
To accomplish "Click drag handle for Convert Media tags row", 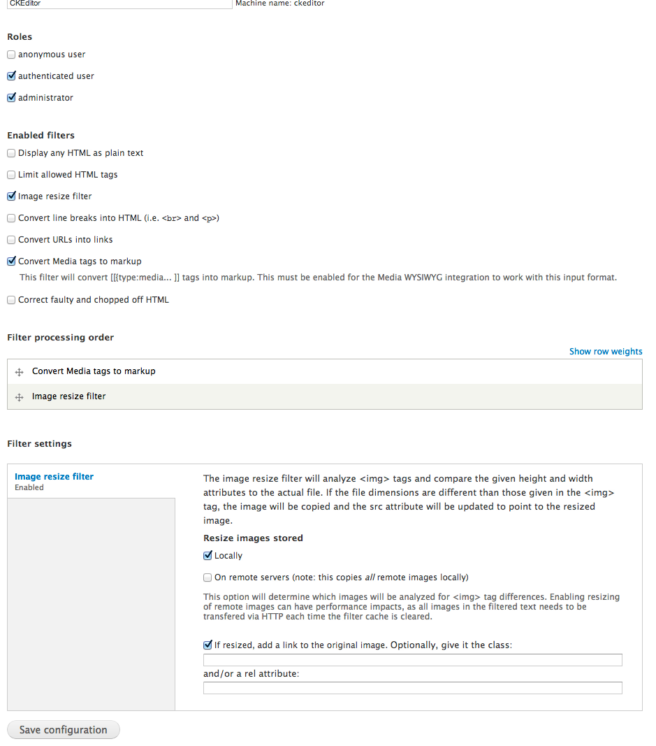I will 19,372.
